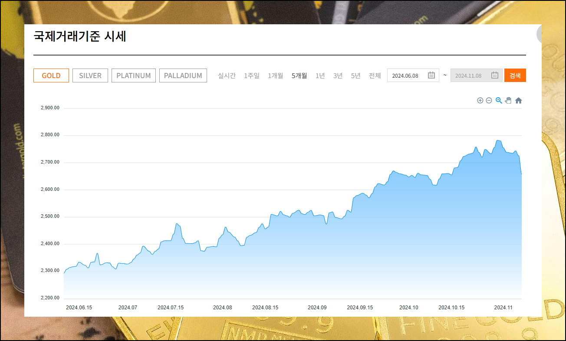Click the 2,800.00 y-axis label
This screenshot has width=566, height=341.
50,135
